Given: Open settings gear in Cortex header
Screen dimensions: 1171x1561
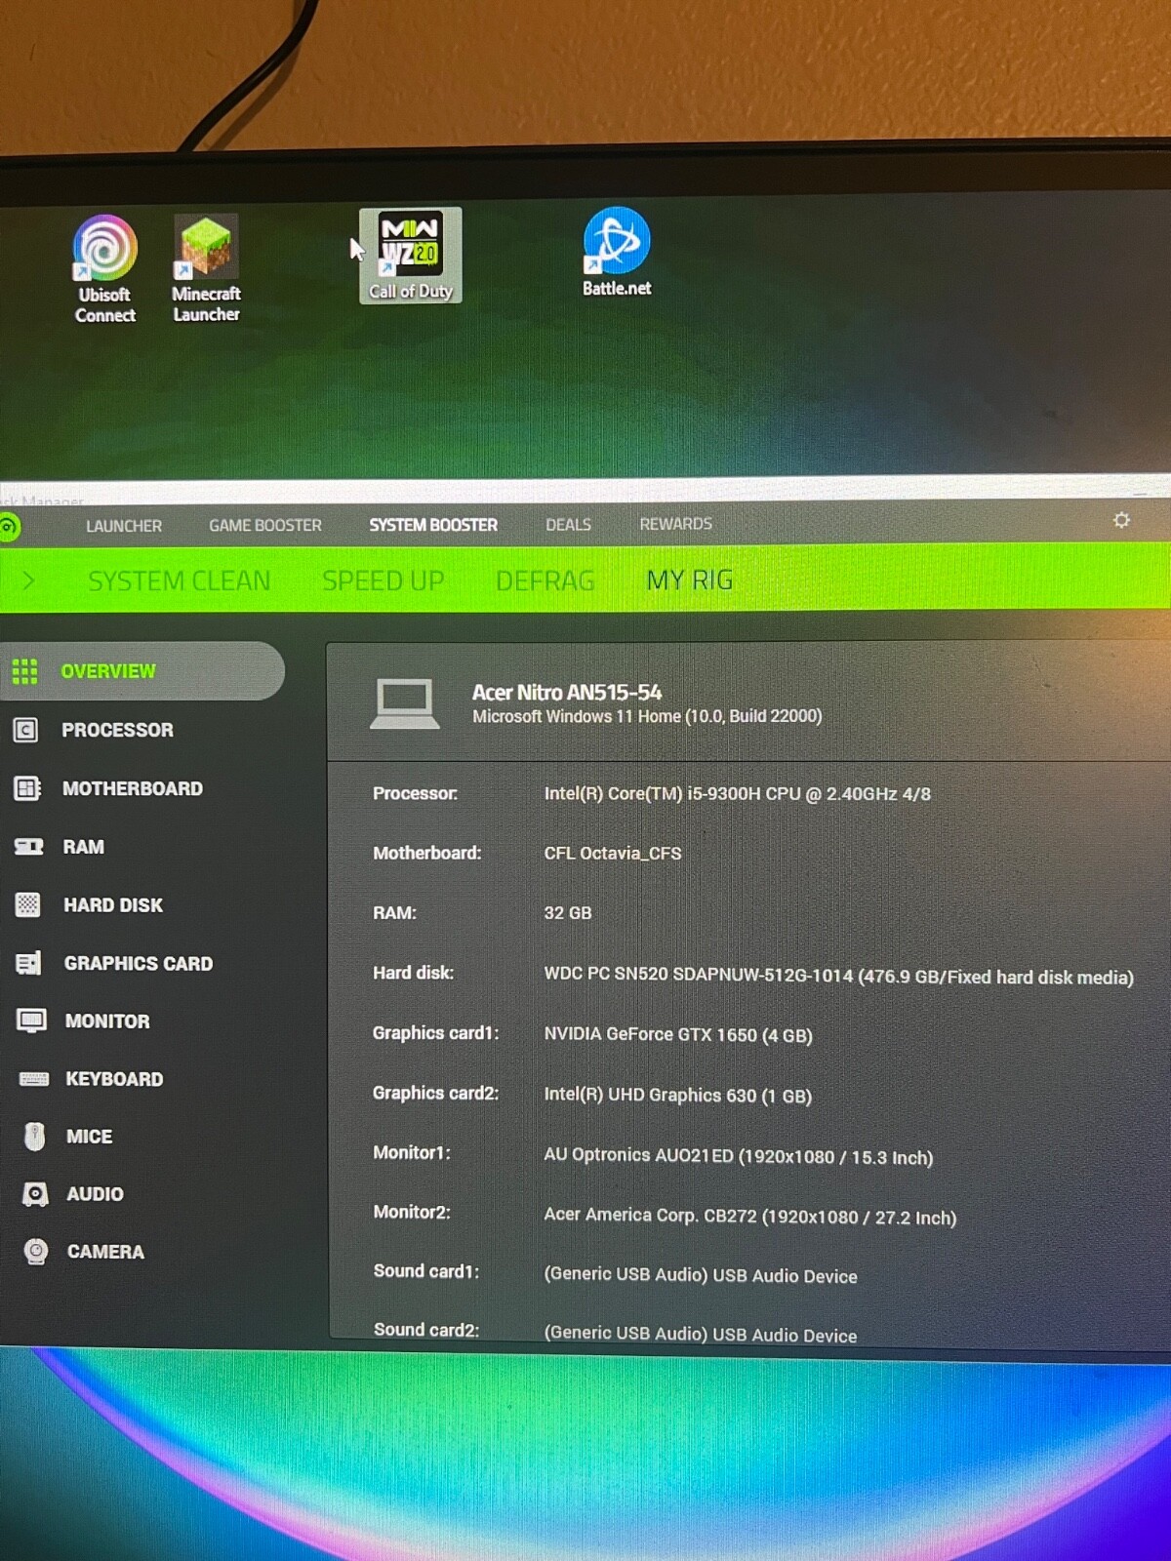Looking at the screenshot, I should 1121,521.
